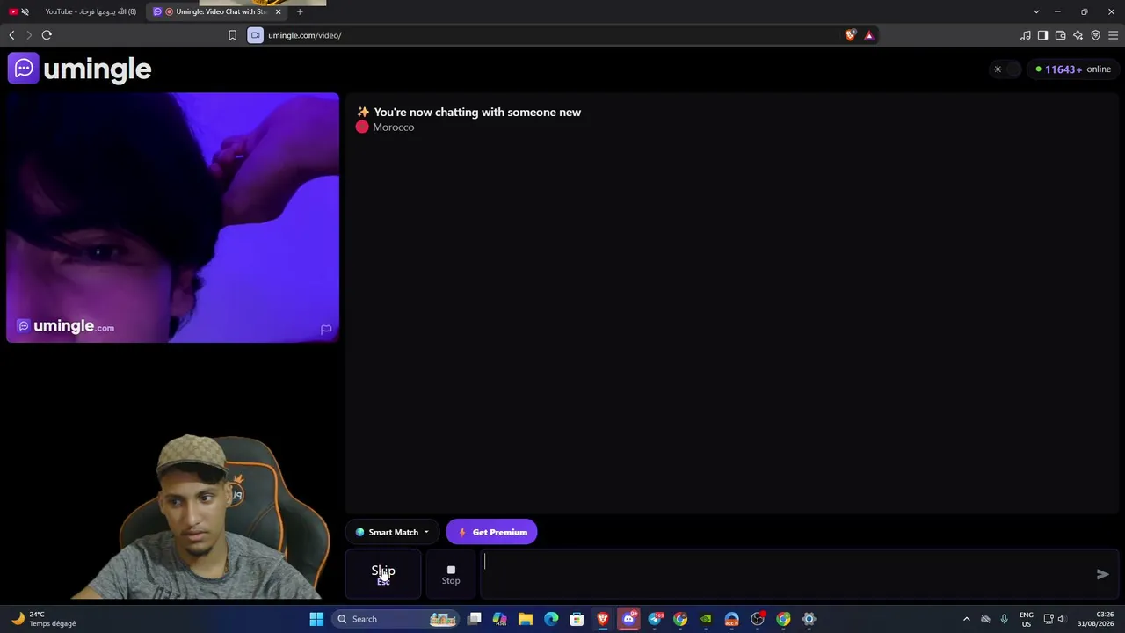Go back to the previous page
The height and width of the screenshot is (633, 1125).
(x=11, y=35)
